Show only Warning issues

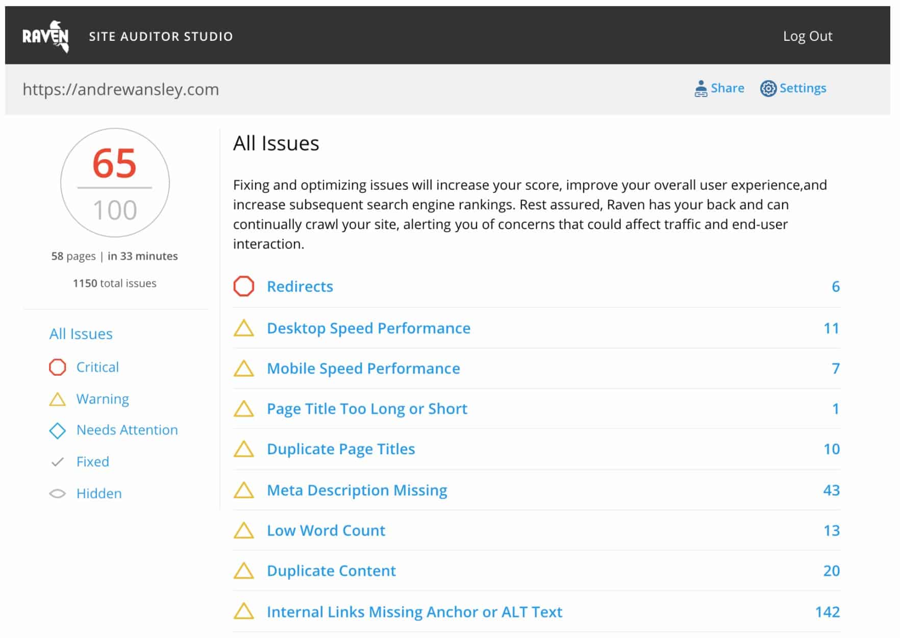click(103, 399)
